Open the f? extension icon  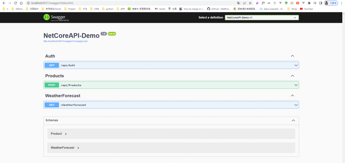coord(263,3)
